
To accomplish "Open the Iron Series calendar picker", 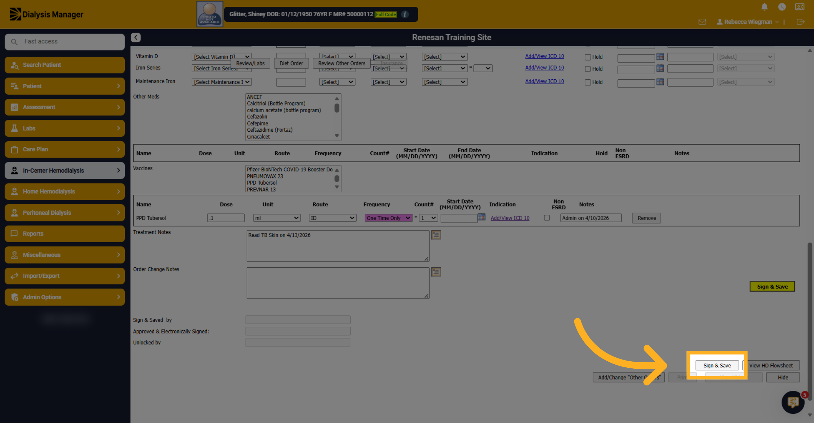I will click(660, 68).
